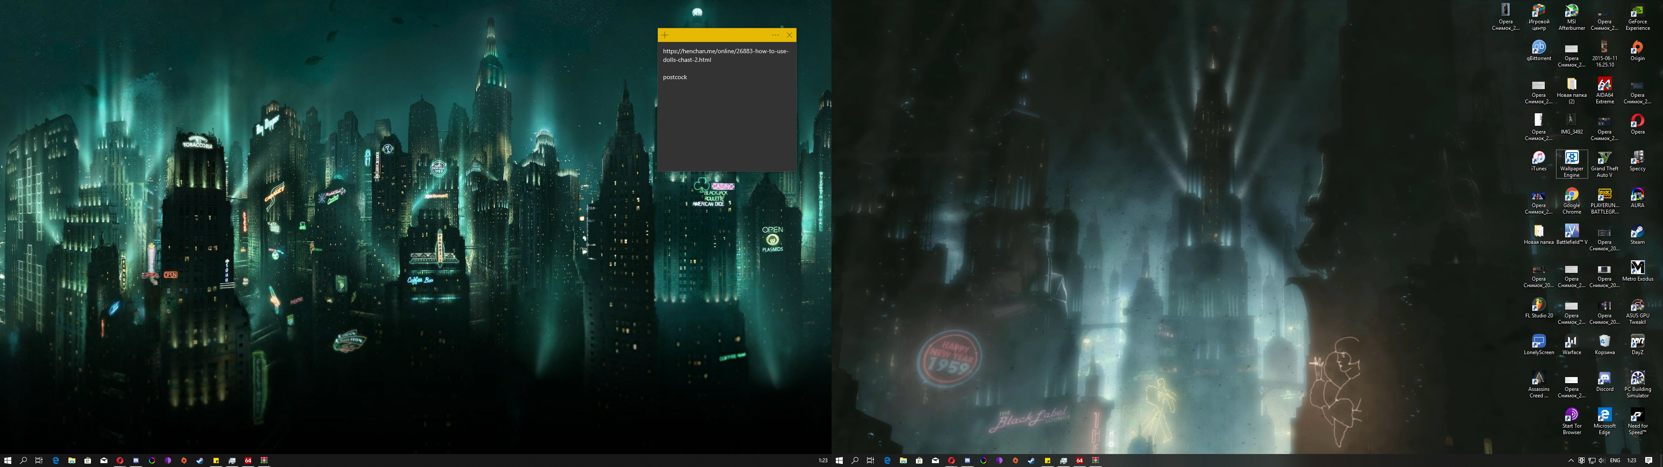This screenshot has height=467, width=1663.
Task: Expand hidden system tray icons chevron
Action: pos(1571,461)
